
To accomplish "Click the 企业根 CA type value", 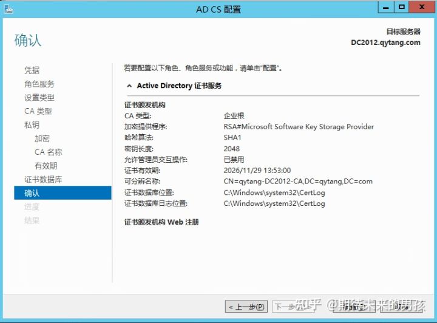I will click(234, 115).
